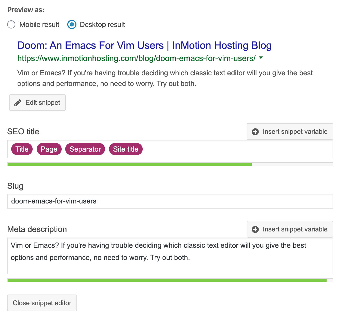Expand the dropdown arrow after the green URL
The height and width of the screenshot is (322, 348).
click(261, 58)
